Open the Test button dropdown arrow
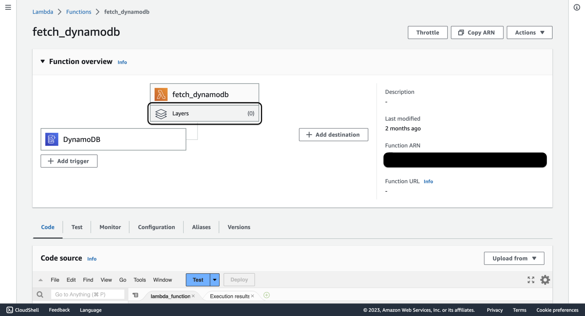The image size is (585, 316). tap(215, 279)
